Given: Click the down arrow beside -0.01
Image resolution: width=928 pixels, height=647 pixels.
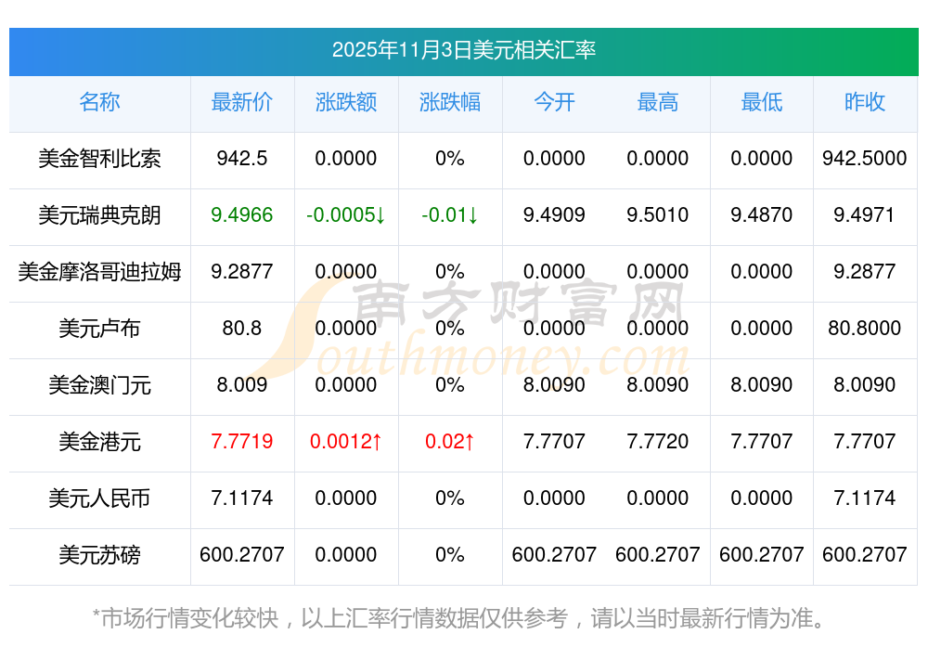Looking at the screenshot, I should coord(472,216).
